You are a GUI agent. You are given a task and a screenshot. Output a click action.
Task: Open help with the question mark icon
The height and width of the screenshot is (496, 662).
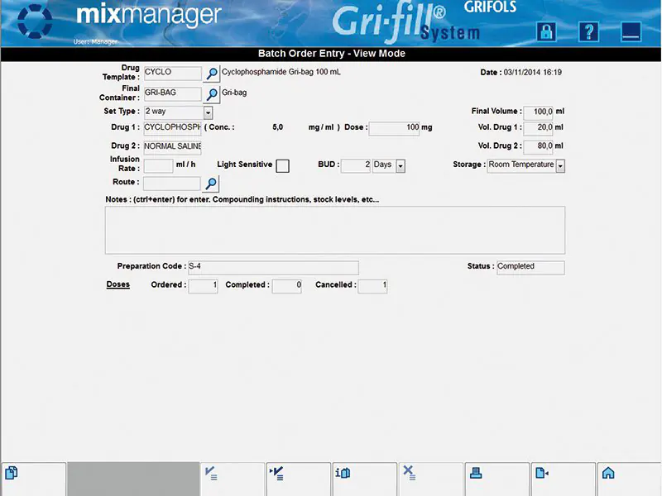(x=589, y=31)
